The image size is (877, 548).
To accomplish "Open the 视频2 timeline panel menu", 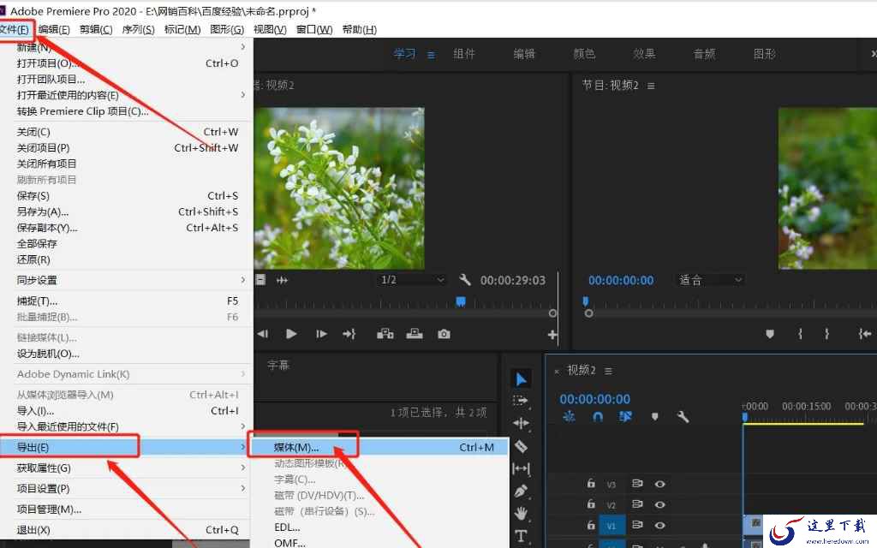I will [609, 371].
